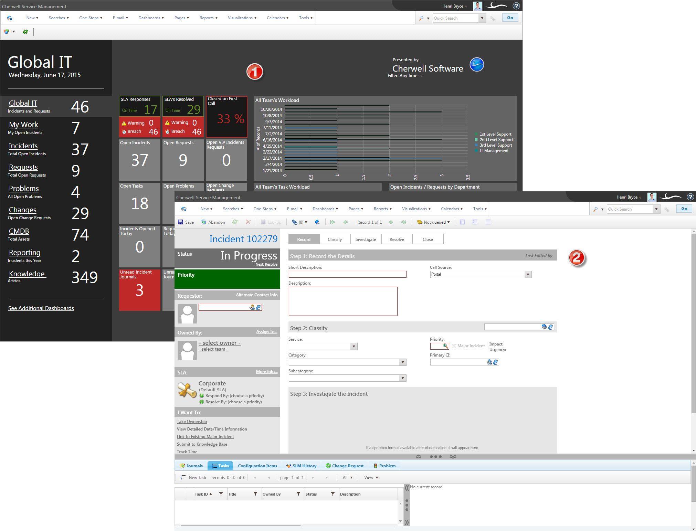Click the Alternate Contact Info link
This screenshot has width=696, height=531.
[x=257, y=295]
